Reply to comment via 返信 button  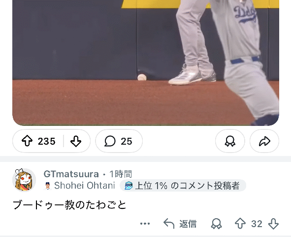coord(180,224)
